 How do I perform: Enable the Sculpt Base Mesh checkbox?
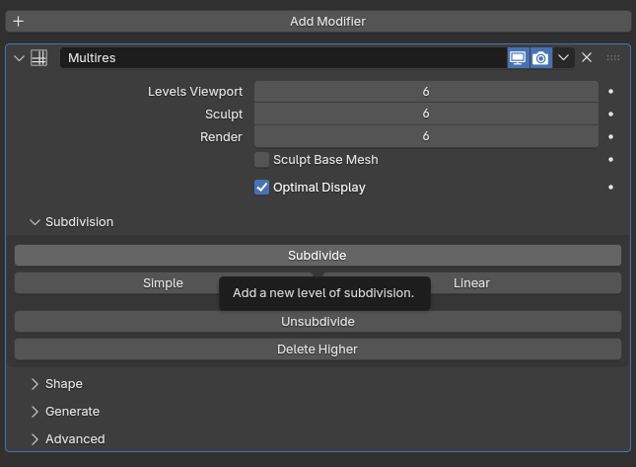pyautogui.click(x=262, y=160)
